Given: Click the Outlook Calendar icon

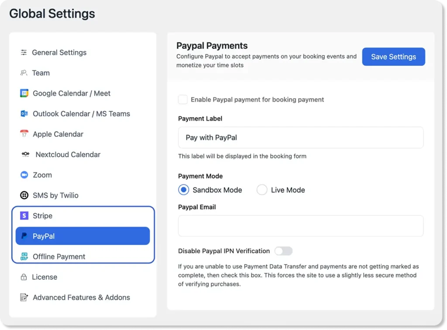Looking at the screenshot, I should (24, 114).
